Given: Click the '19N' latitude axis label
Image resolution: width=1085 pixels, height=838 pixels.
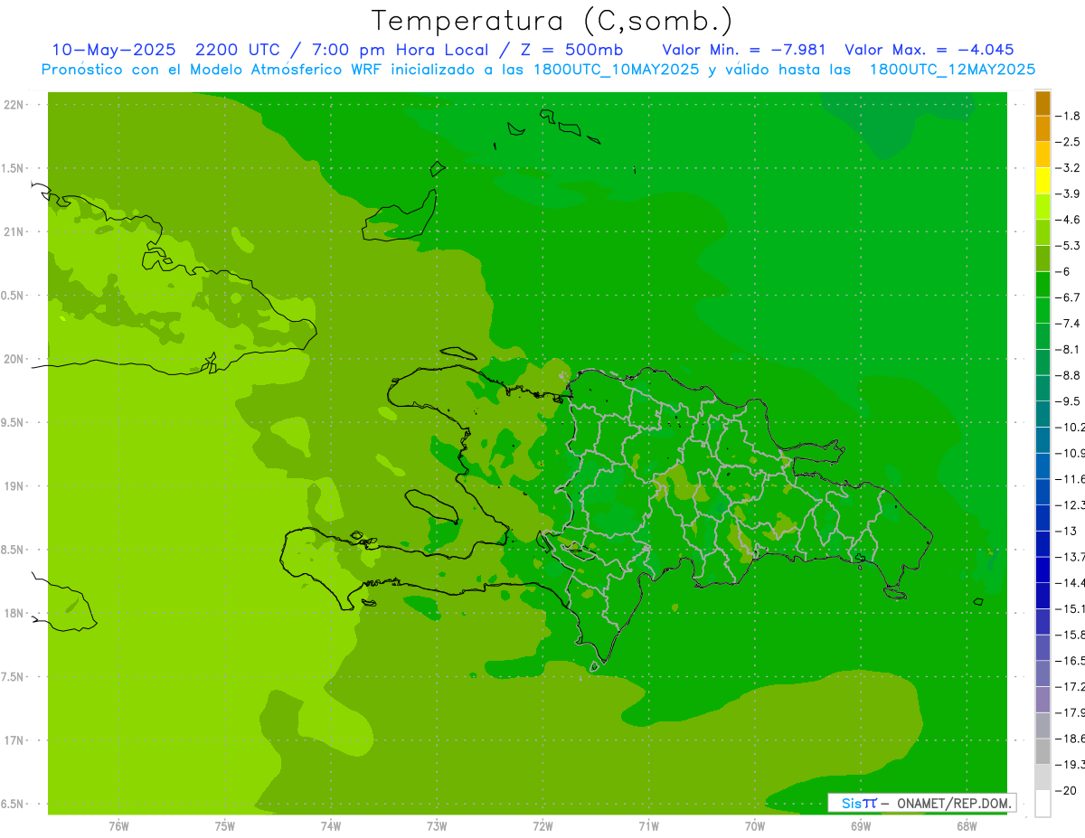Looking at the screenshot, I should pos(13,486).
